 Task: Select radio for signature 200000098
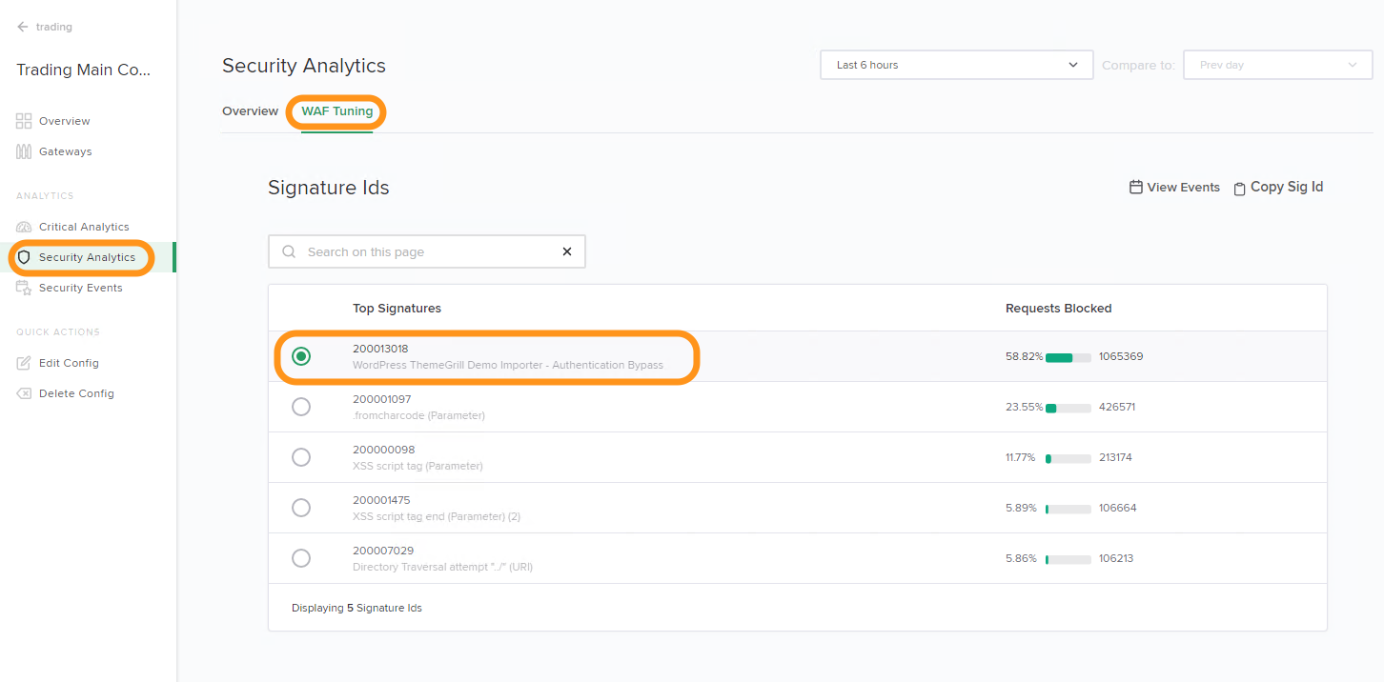tap(301, 457)
